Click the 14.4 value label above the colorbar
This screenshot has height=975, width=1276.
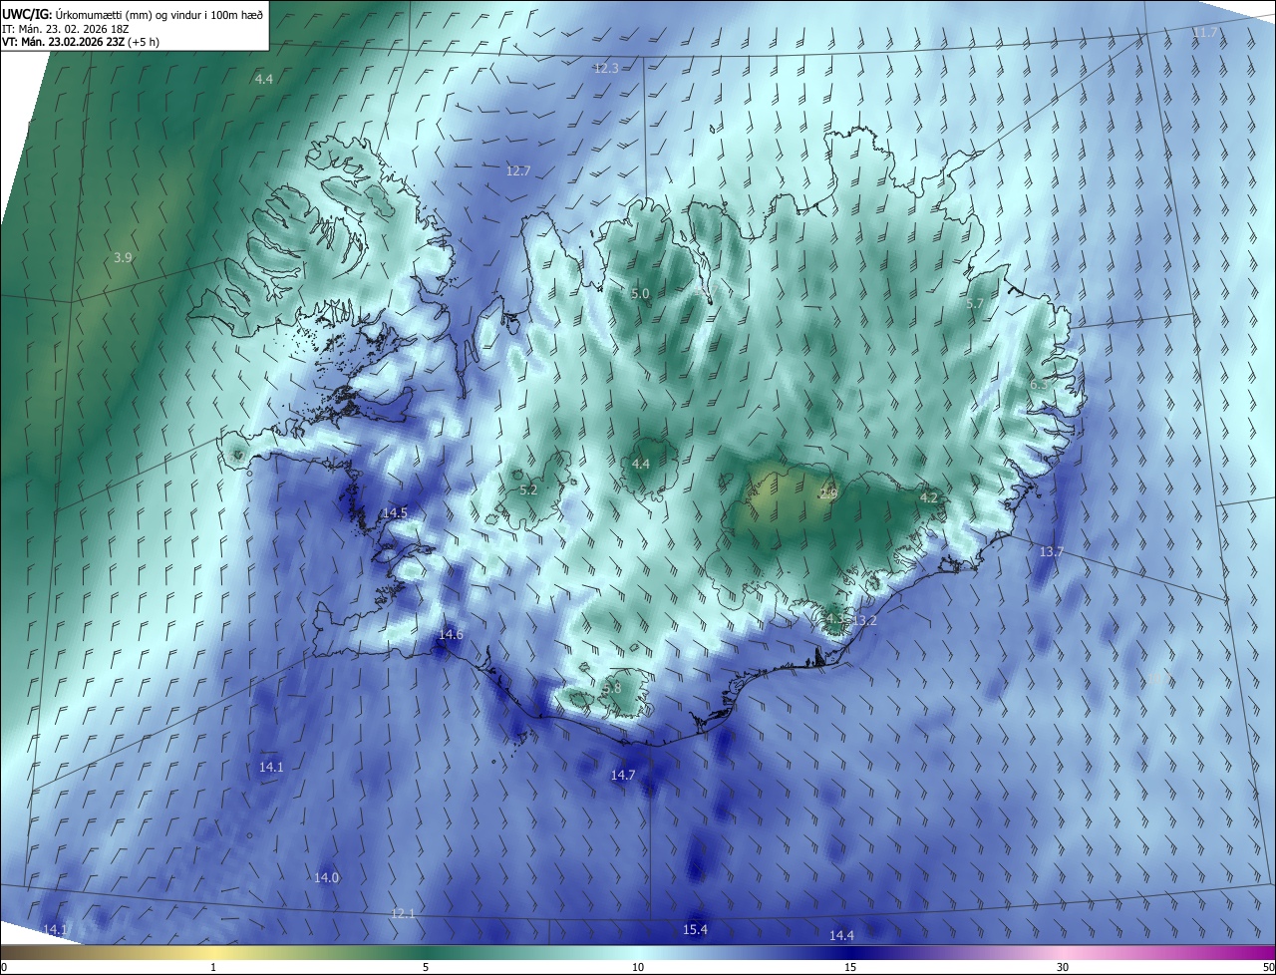tap(842, 936)
